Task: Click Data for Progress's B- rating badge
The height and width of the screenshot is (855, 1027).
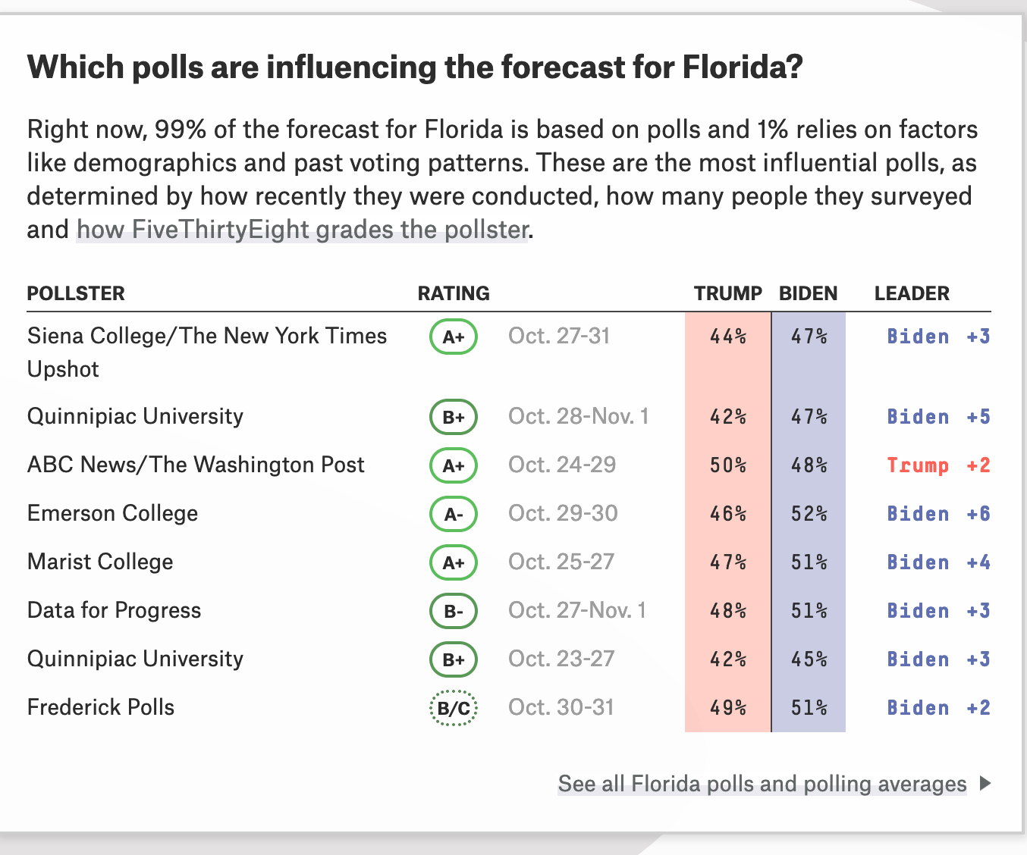Action: click(454, 611)
